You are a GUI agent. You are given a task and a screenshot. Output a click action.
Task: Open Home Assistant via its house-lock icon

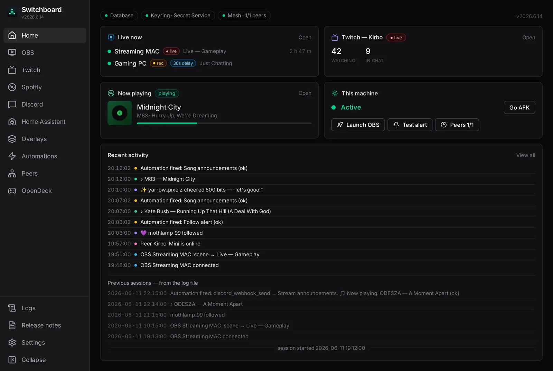pyautogui.click(x=12, y=121)
